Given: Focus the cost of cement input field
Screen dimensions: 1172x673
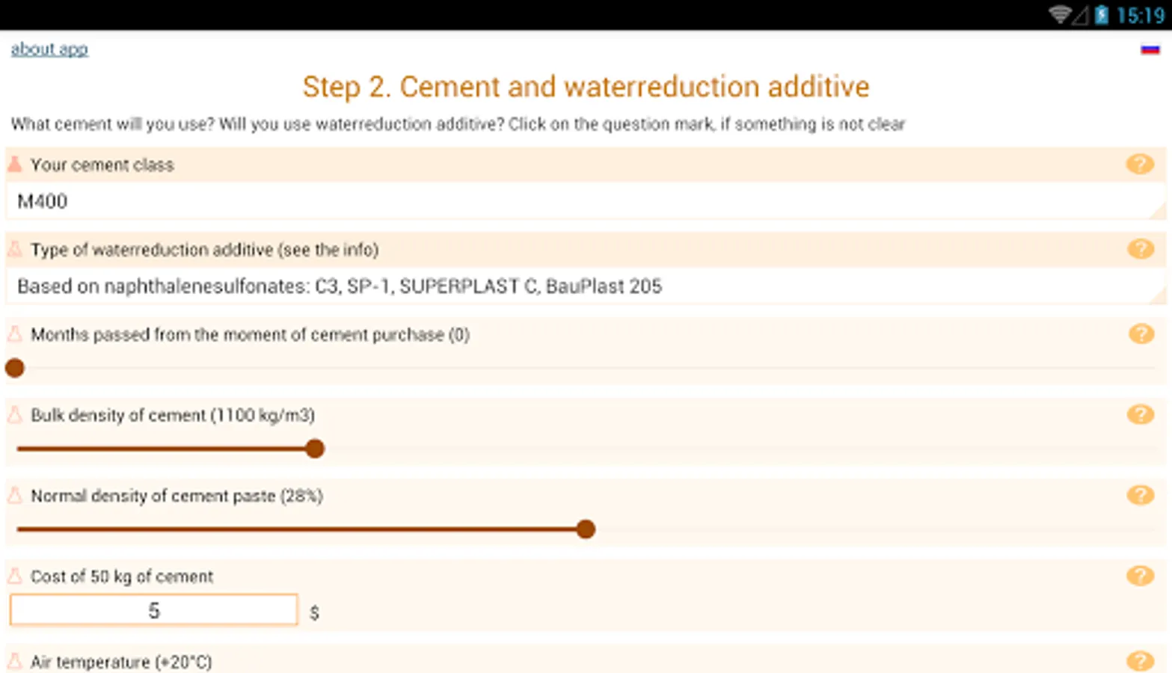Looking at the screenshot, I should [154, 610].
